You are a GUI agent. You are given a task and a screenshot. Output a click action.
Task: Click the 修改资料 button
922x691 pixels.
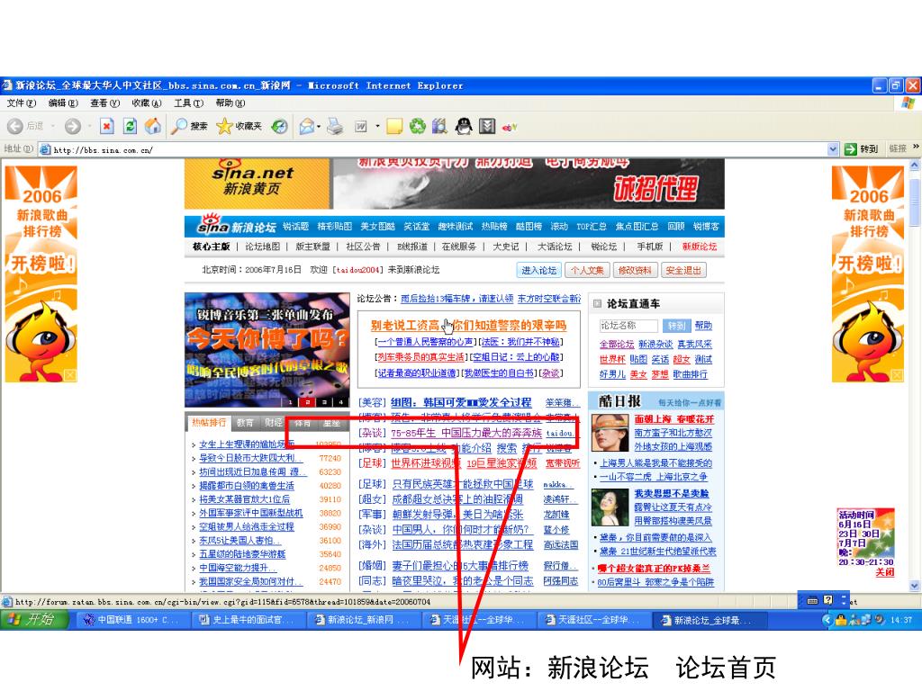[x=635, y=270]
